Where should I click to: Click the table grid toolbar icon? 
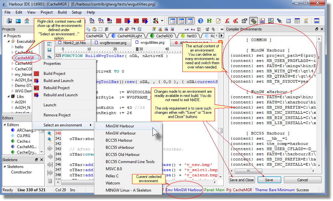[x=297, y=20]
